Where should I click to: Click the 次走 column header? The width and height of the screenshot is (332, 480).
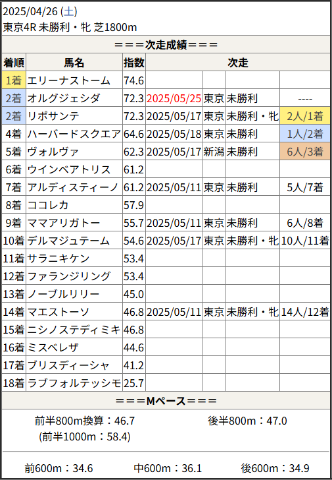tap(238, 63)
